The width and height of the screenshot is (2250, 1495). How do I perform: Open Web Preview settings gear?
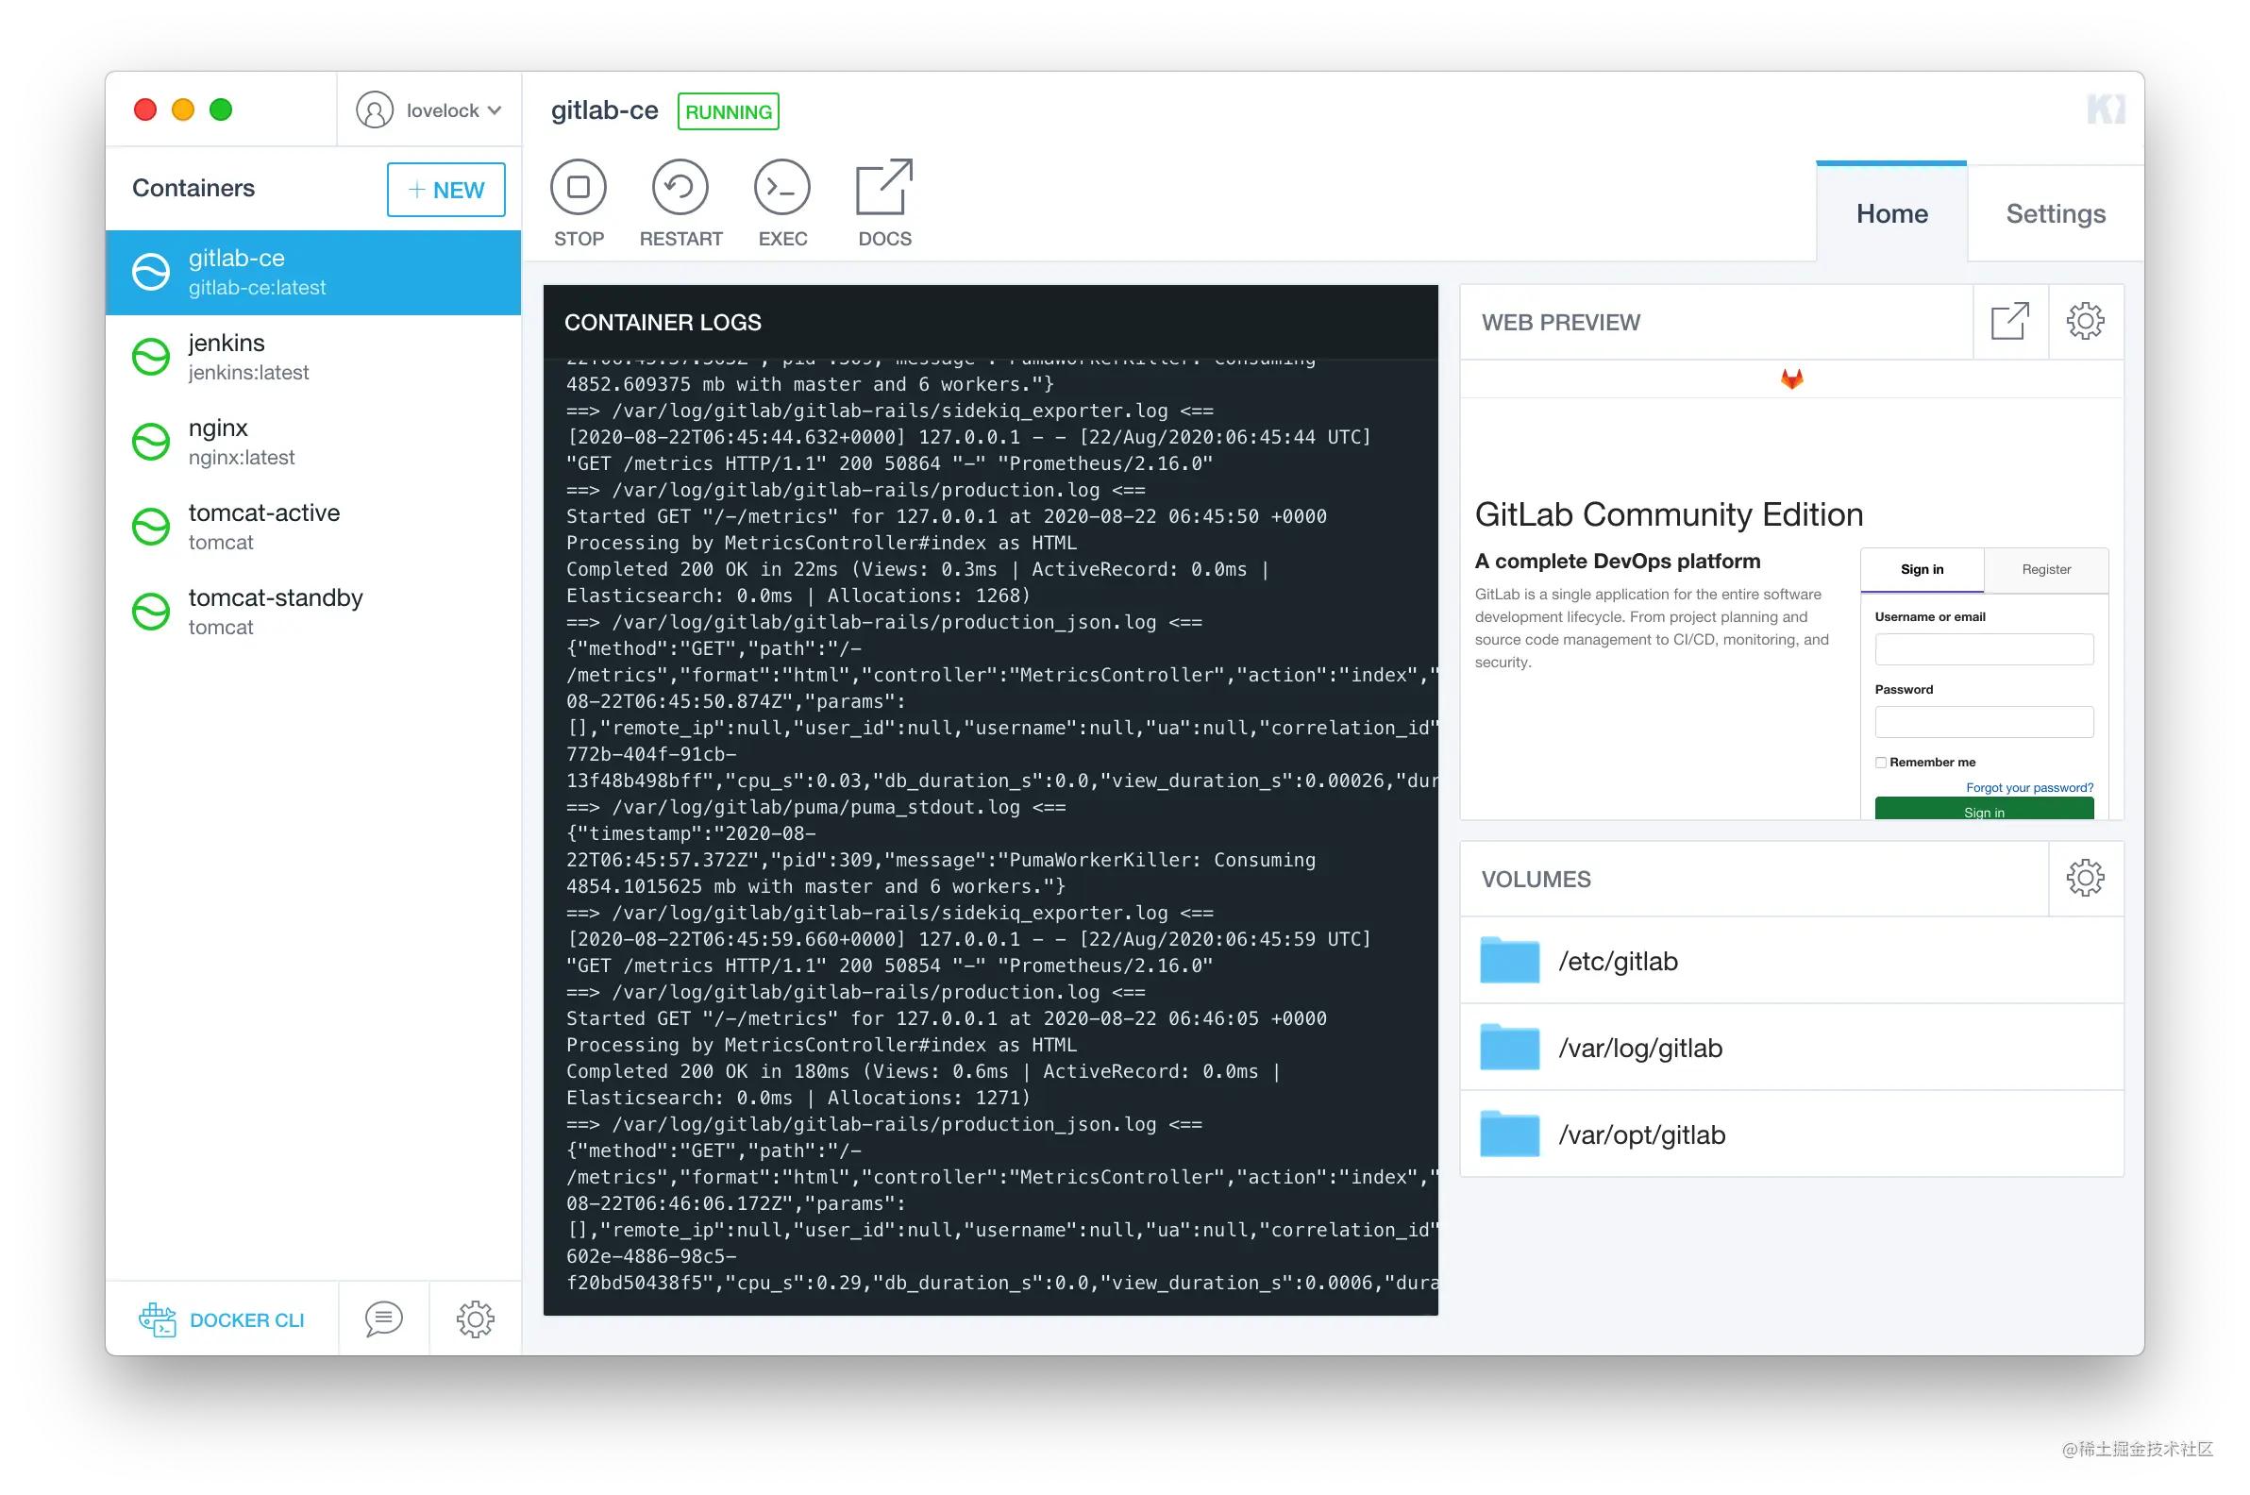2085,321
